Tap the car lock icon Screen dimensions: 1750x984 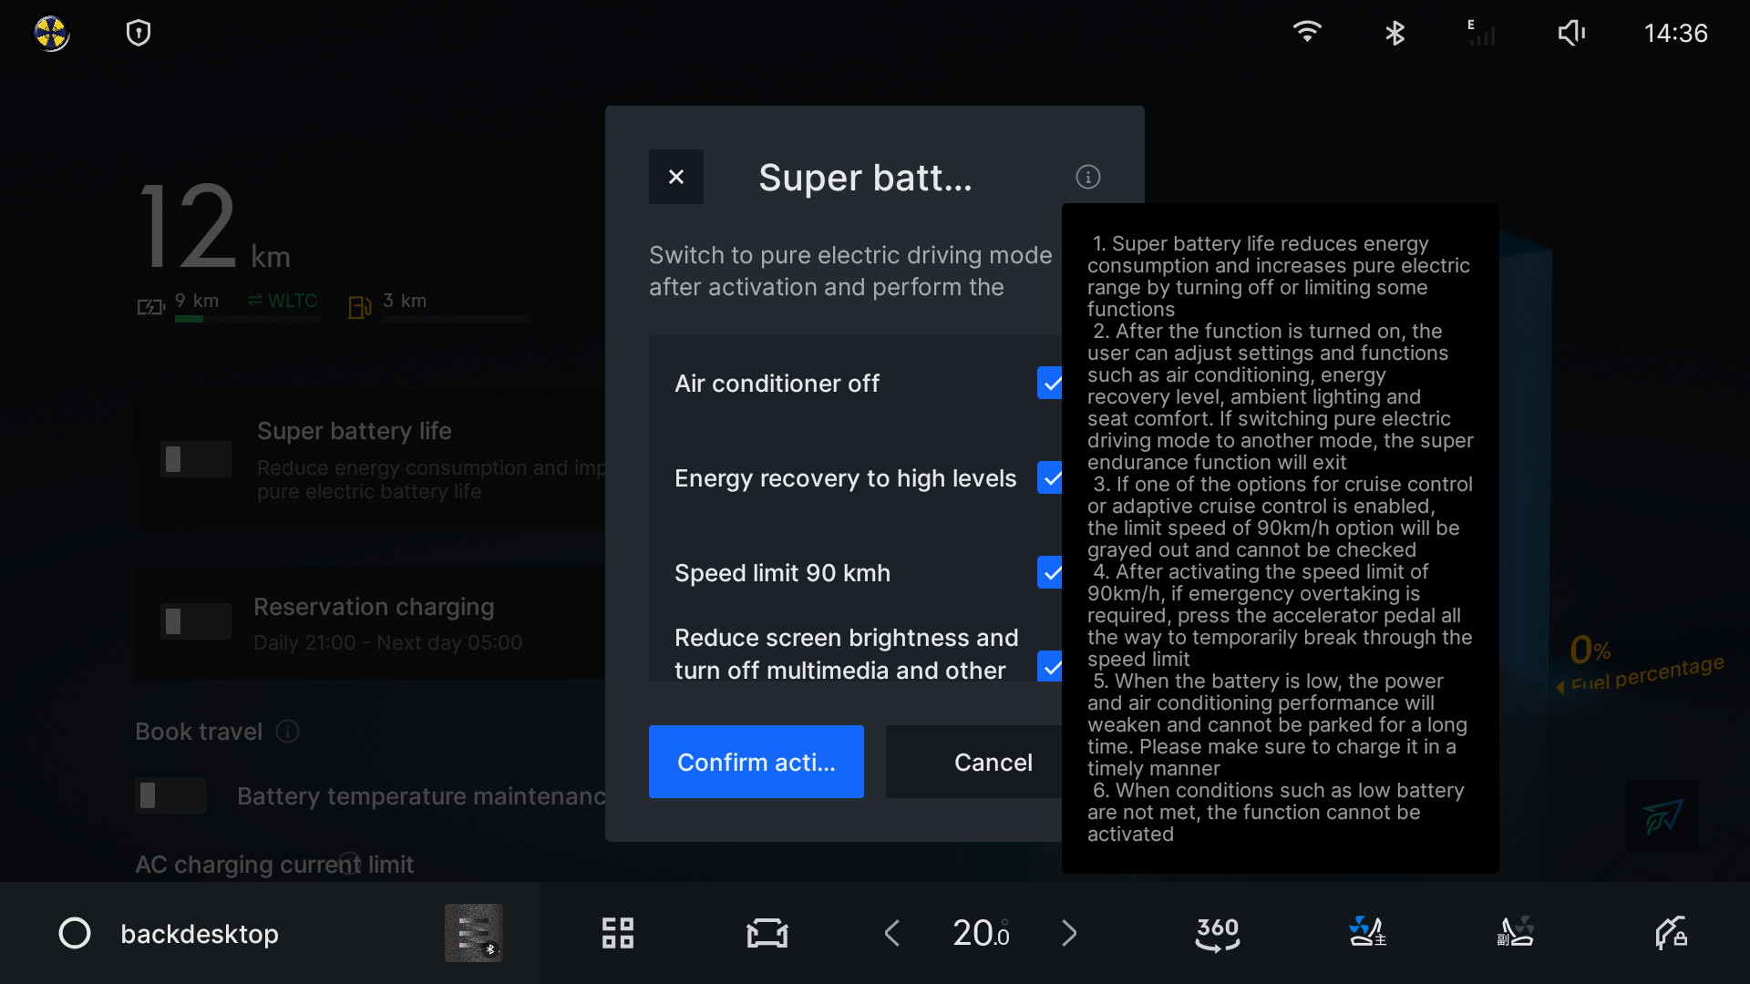click(1670, 933)
